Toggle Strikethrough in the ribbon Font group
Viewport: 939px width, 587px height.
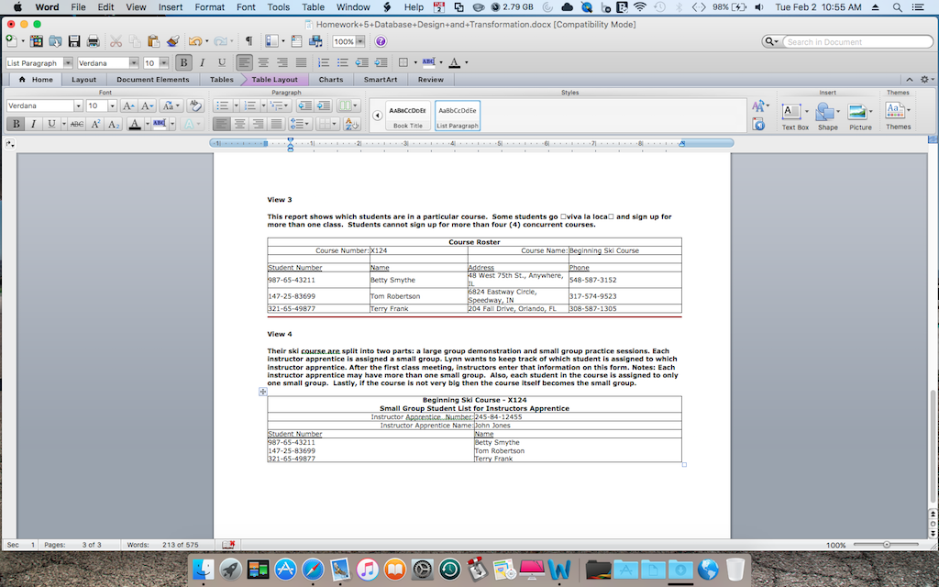(x=77, y=124)
